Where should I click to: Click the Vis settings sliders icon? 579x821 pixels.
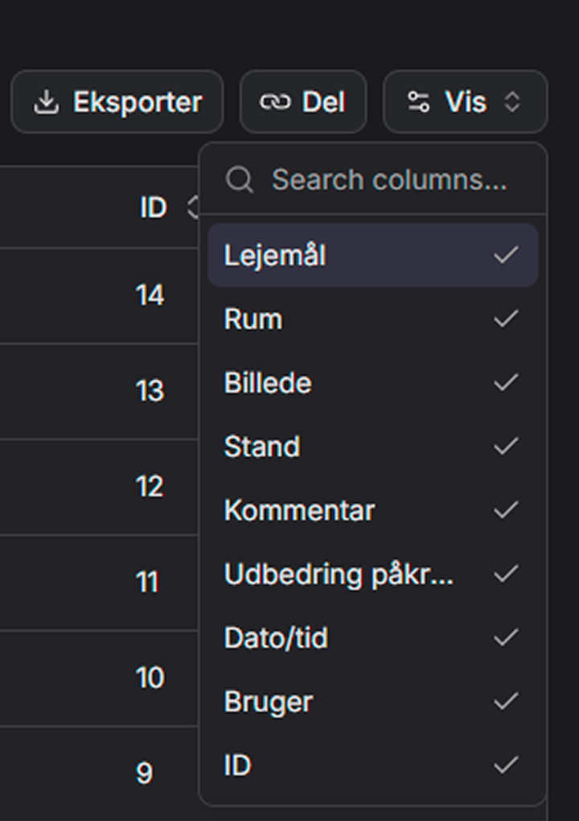coord(418,102)
